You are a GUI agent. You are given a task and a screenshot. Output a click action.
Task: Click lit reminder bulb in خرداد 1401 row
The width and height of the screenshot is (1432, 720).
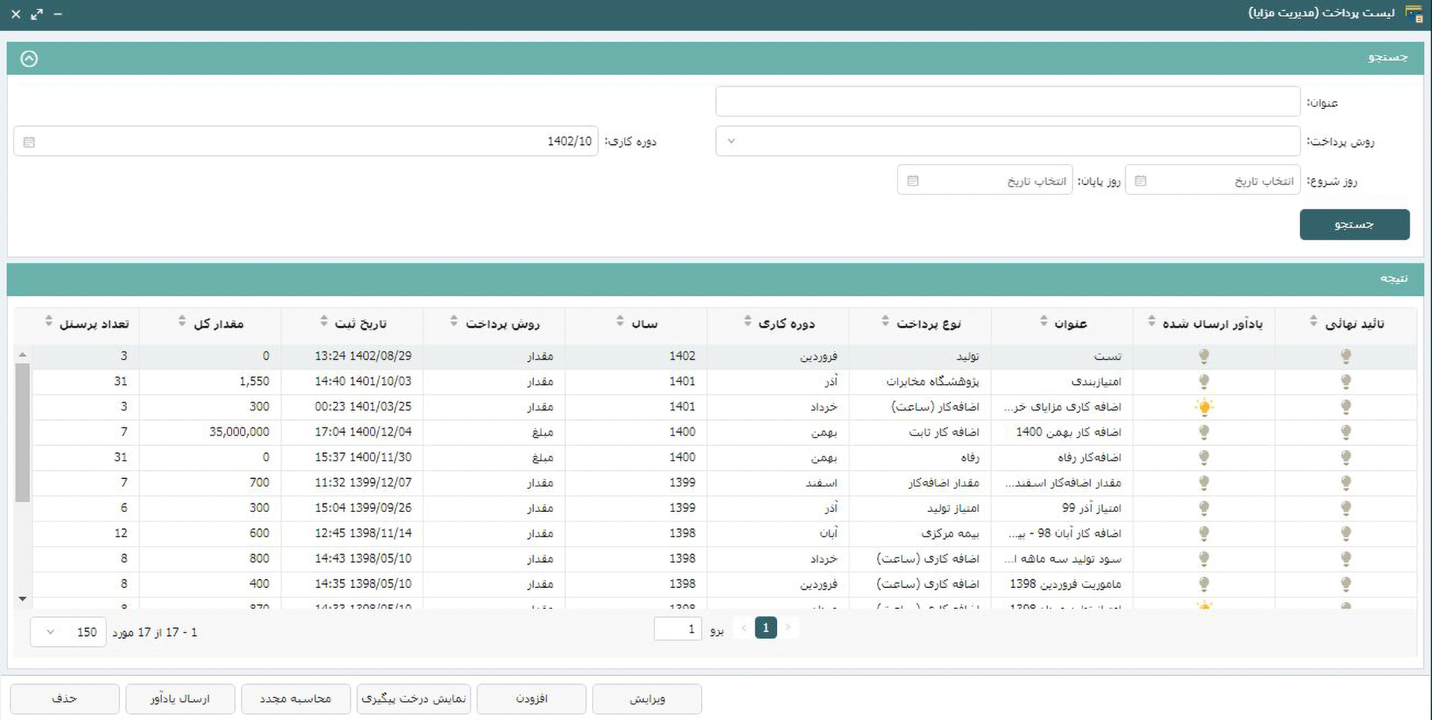click(x=1204, y=407)
